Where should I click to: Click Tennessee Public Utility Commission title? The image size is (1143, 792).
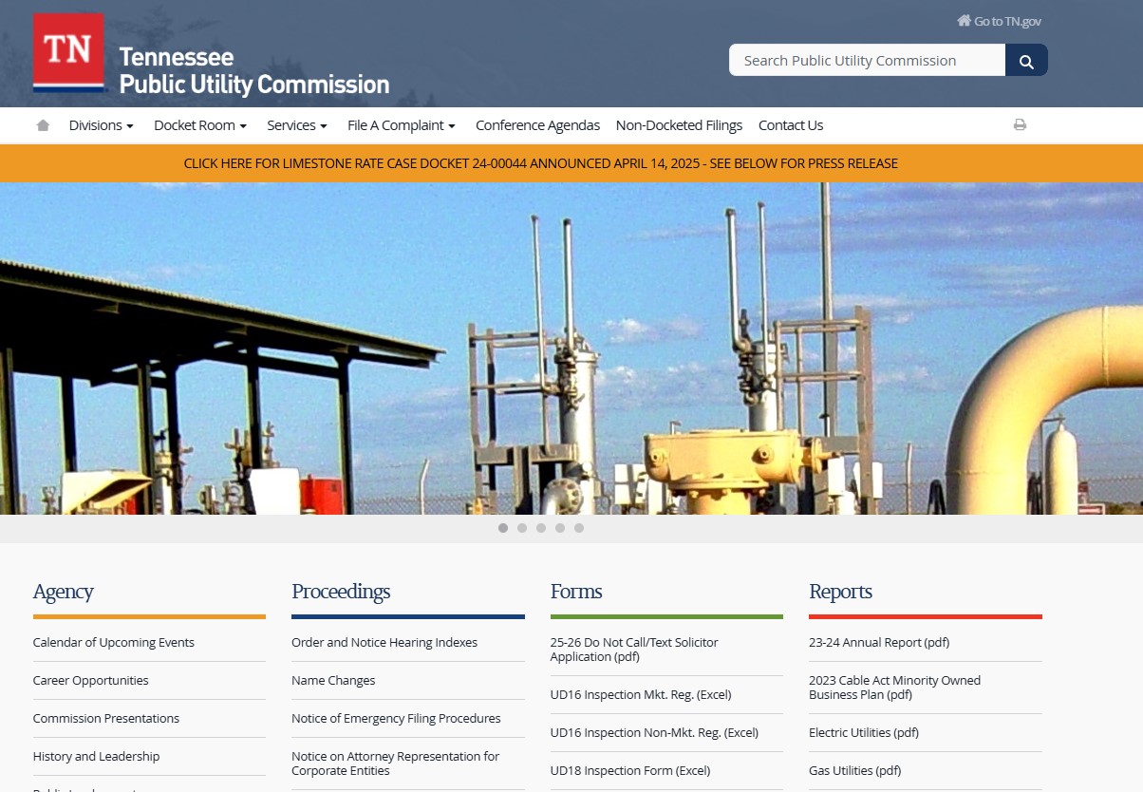pos(253,70)
